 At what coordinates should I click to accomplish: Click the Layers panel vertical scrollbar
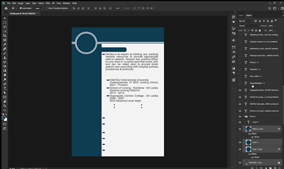coord(283,105)
